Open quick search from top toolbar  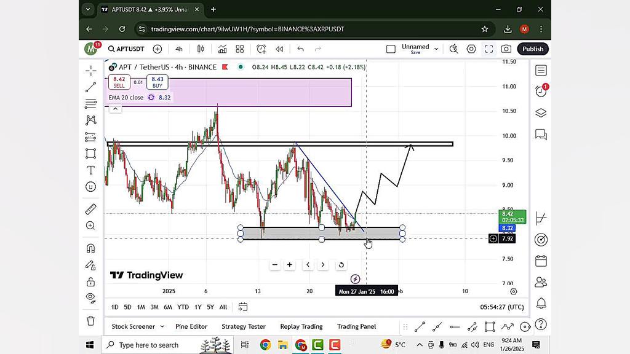(453, 49)
